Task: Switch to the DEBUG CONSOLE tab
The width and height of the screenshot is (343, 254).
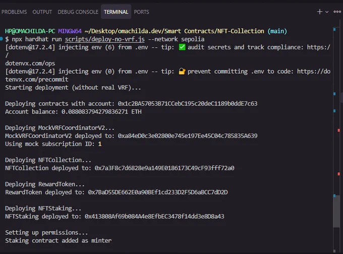Action: click(x=78, y=12)
